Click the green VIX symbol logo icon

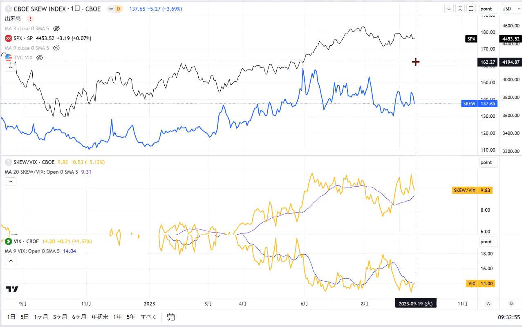coord(8,241)
